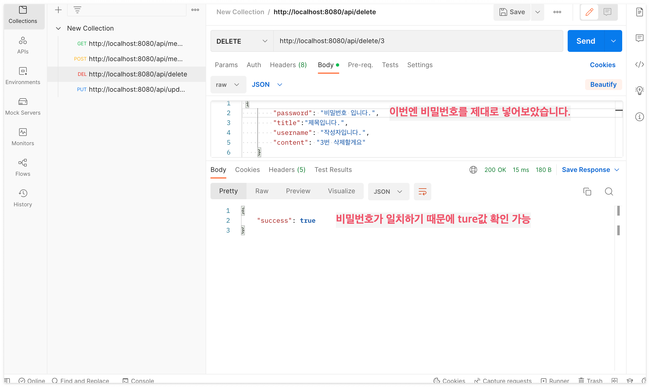Search the response with magnifier icon
This screenshot has width=650, height=387.
[609, 192]
